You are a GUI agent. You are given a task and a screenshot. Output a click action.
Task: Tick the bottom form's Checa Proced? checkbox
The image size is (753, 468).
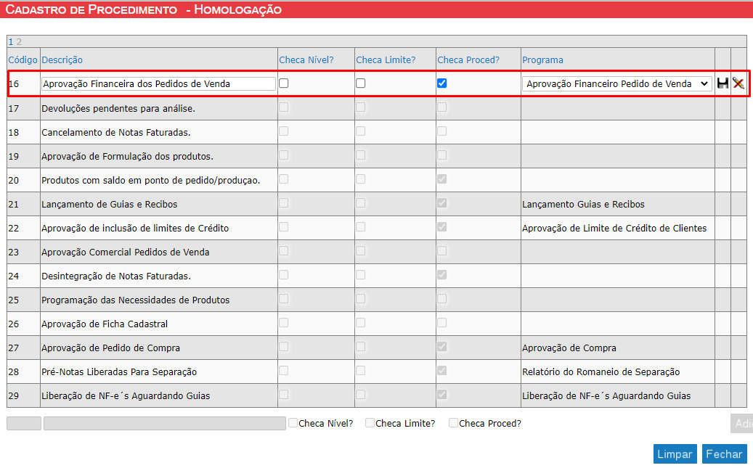point(453,423)
